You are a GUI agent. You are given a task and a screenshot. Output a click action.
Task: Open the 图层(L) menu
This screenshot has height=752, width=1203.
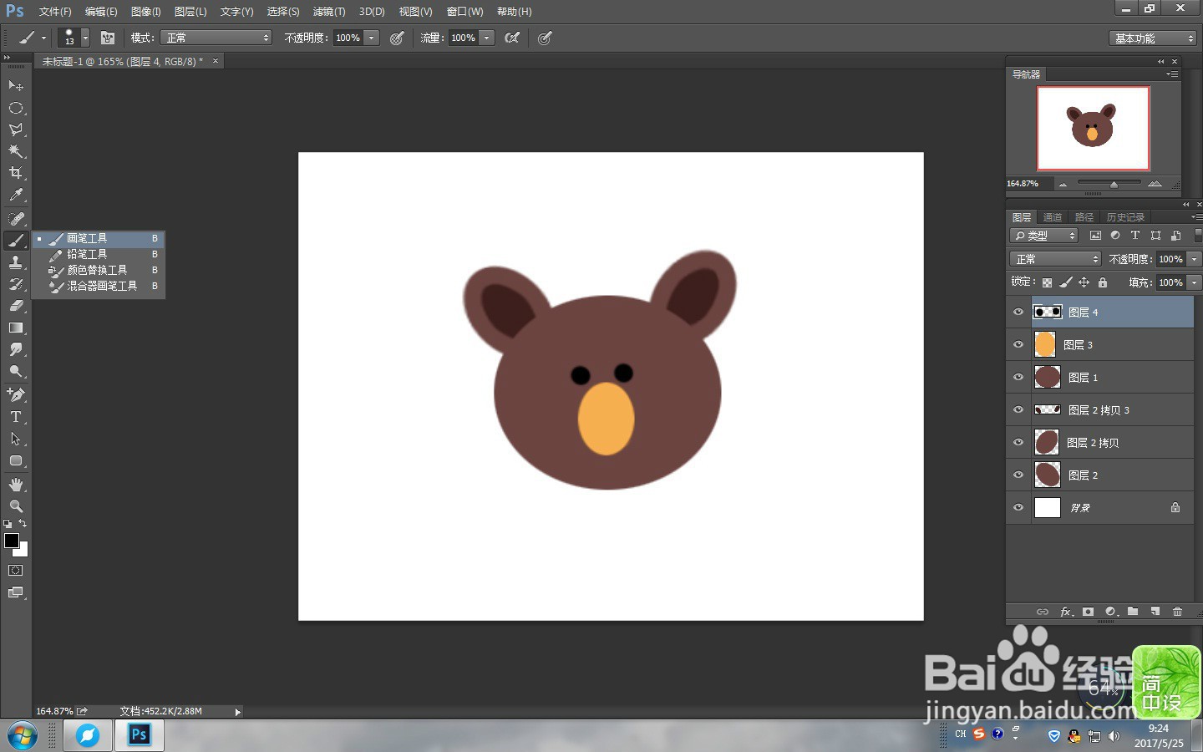[x=190, y=12]
